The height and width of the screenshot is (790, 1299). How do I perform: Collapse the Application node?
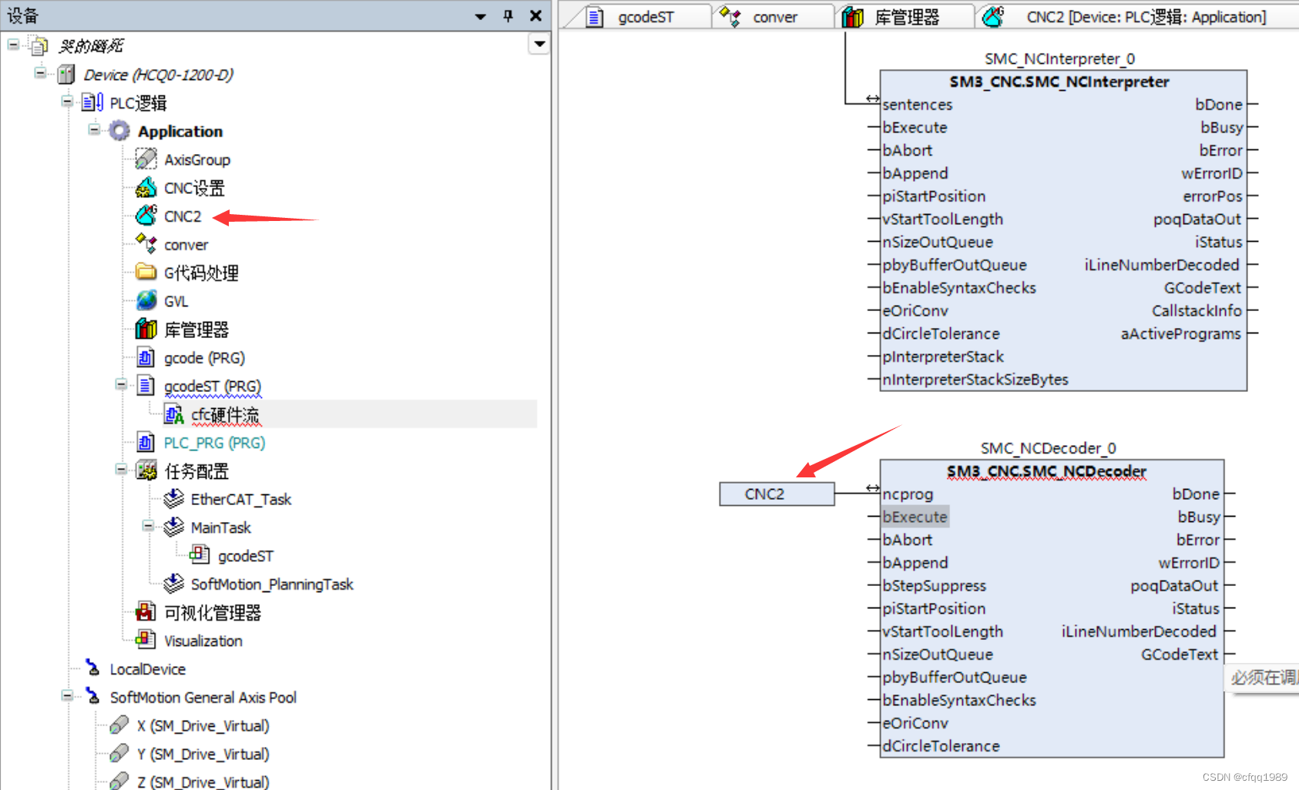tap(94, 129)
